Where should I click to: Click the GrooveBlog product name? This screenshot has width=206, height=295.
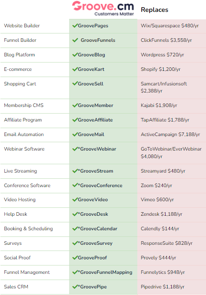pyautogui.click(x=92, y=55)
